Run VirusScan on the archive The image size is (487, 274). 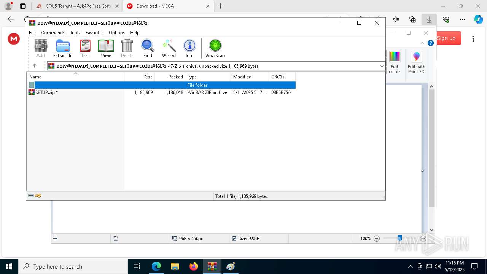click(x=215, y=48)
